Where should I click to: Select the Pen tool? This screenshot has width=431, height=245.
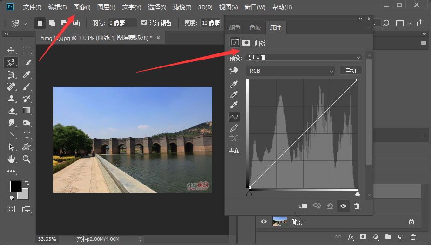pyautogui.click(x=11, y=135)
